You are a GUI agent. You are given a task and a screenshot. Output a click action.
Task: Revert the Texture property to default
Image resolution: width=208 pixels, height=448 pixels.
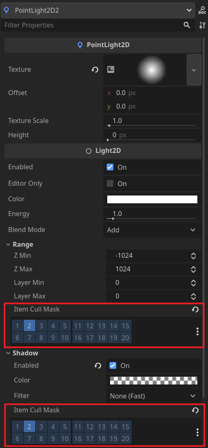pos(95,69)
